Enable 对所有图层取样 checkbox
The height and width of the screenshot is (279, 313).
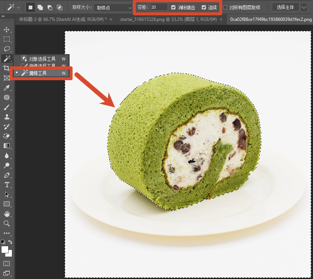(x=225, y=7)
